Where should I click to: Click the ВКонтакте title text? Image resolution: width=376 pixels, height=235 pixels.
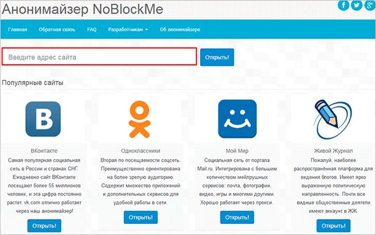[x=44, y=151]
